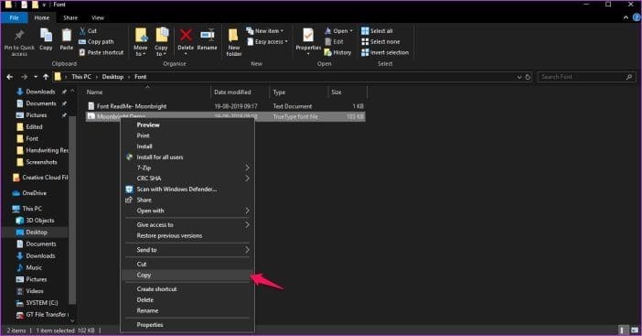Open SYSTEM (C:) drive in sidebar
This screenshot has width=642, height=336.
click(x=42, y=303)
